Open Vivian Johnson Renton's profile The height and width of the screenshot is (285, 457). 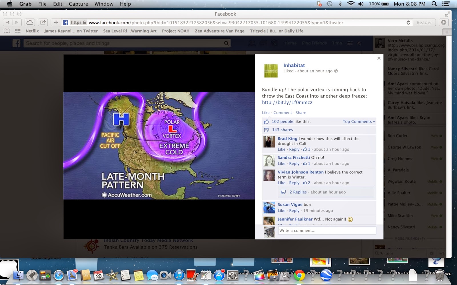(x=300, y=172)
